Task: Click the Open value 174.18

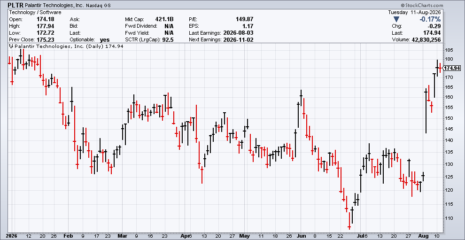Action: pyautogui.click(x=46, y=19)
